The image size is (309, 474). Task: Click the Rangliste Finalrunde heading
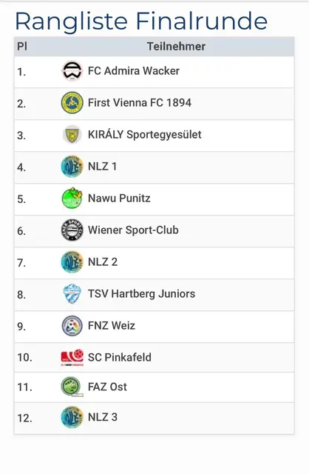pyautogui.click(x=141, y=21)
